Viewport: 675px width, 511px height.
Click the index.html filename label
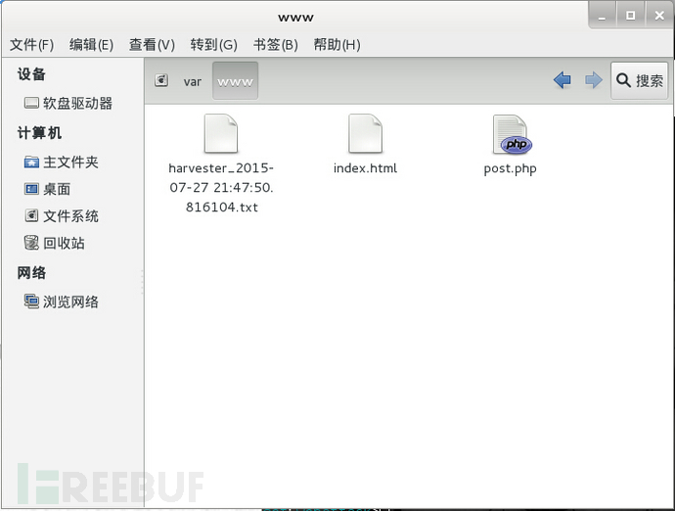pyautogui.click(x=365, y=168)
